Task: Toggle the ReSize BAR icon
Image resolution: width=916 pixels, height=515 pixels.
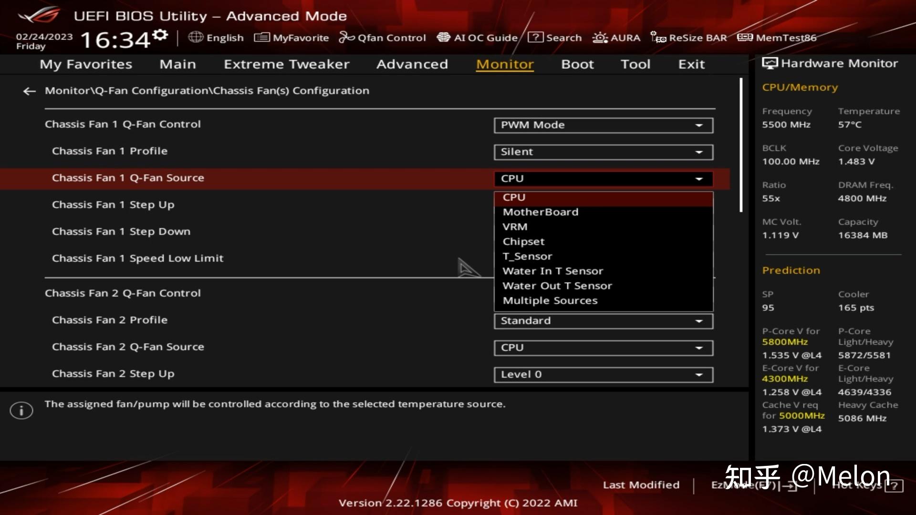Action: [x=658, y=37]
